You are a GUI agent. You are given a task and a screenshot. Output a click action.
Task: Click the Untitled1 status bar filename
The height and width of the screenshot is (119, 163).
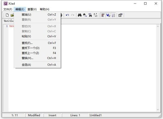pyautogui.click(x=96, y=115)
